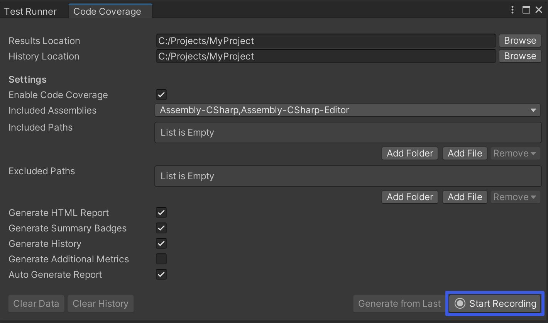Enable Generate Additional Metrics checkbox
Viewport: 548px width, 323px height.
click(x=161, y=259)
